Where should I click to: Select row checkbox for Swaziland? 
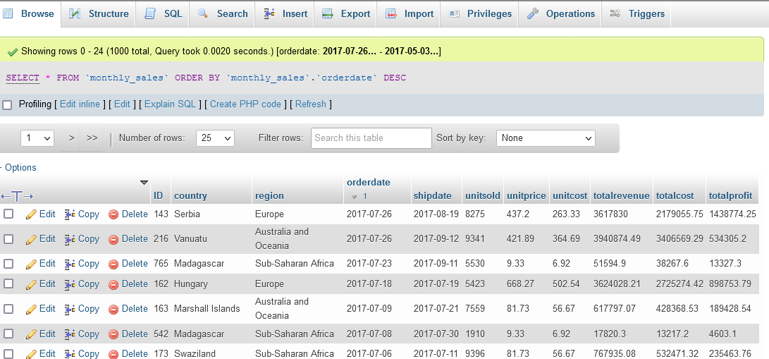pos(8,353)
